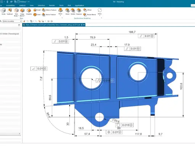This screenshot has width=195, height=146.
Task: Click the Offset Region tool
Action: (x=87, y=10)
